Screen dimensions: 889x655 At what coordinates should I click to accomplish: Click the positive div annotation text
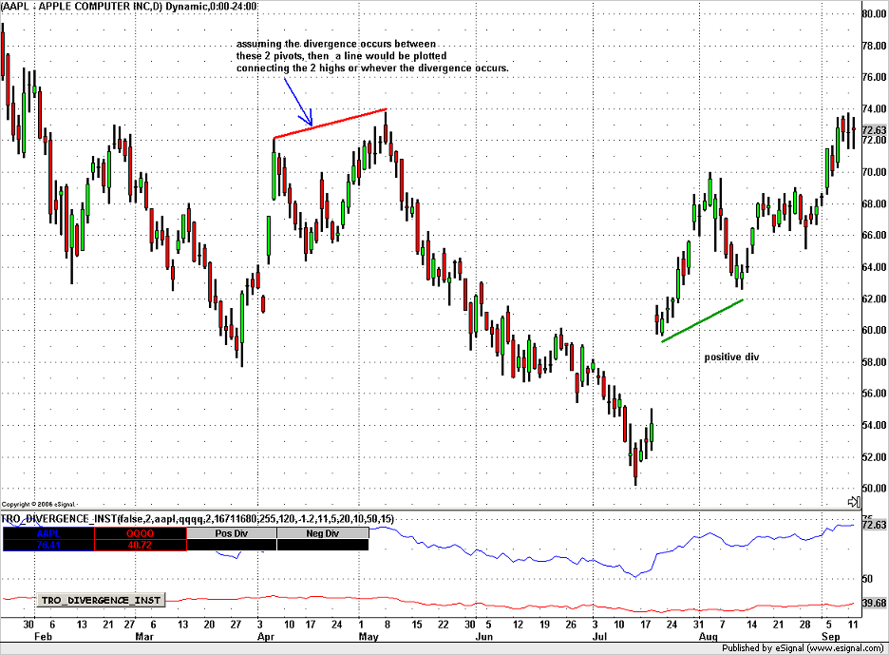(731, 357)
